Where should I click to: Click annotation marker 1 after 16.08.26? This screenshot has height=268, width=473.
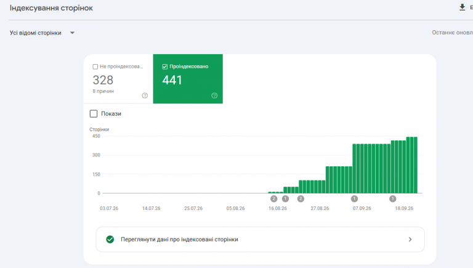pos(285,198)
